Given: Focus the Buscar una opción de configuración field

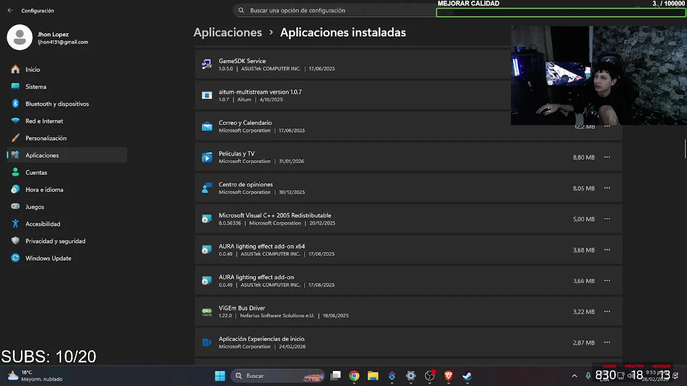Looking at the screenshot, I should point(335,10).
